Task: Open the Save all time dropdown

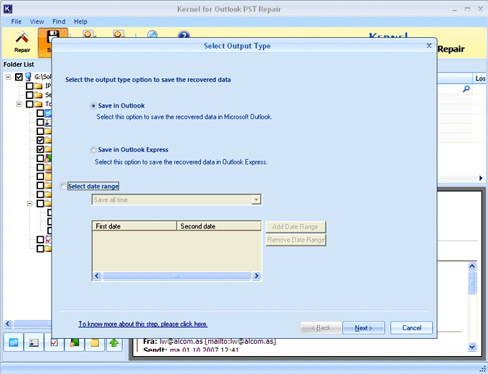Action: tap(256, 200)
